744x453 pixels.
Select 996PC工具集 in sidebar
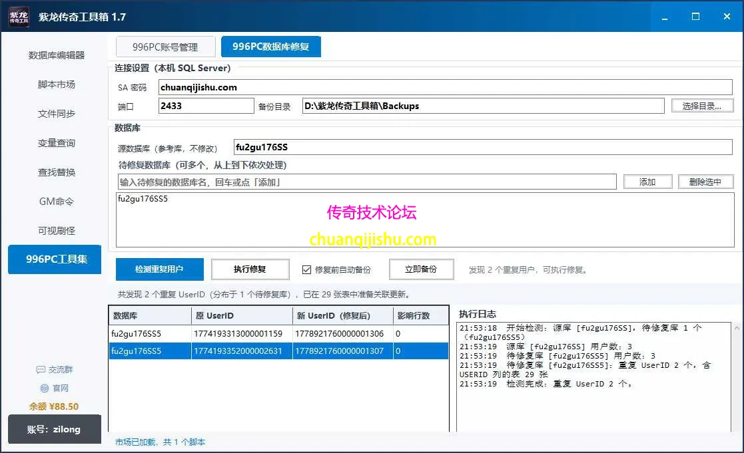(55, 259)
